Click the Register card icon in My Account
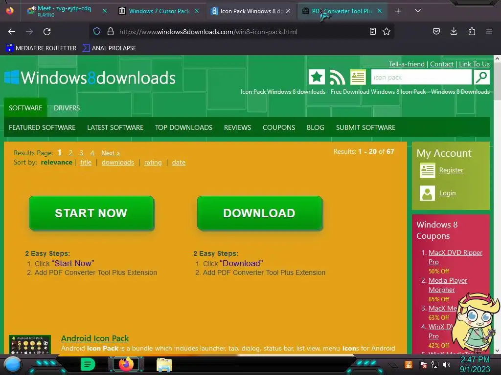 coord(427,170)
